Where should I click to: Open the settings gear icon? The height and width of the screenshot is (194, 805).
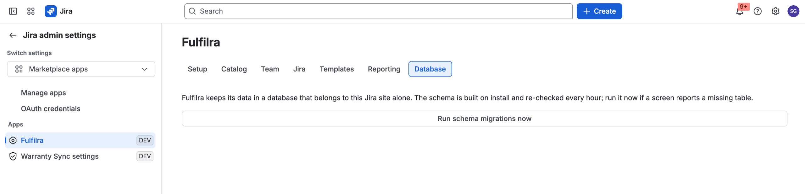click(775, 11)
